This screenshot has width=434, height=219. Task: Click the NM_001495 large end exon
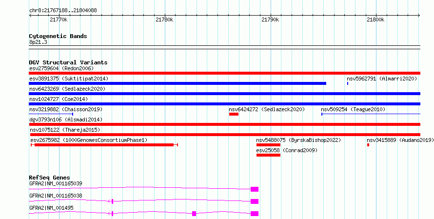tap(255, 214)
